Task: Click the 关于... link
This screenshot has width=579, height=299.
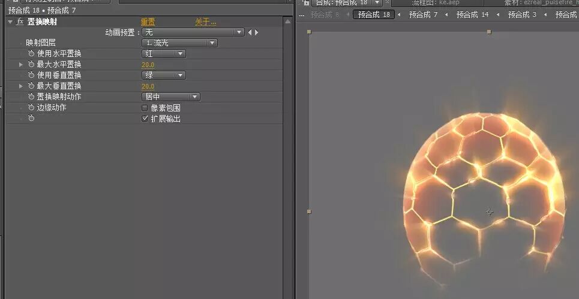Action: 205,22
